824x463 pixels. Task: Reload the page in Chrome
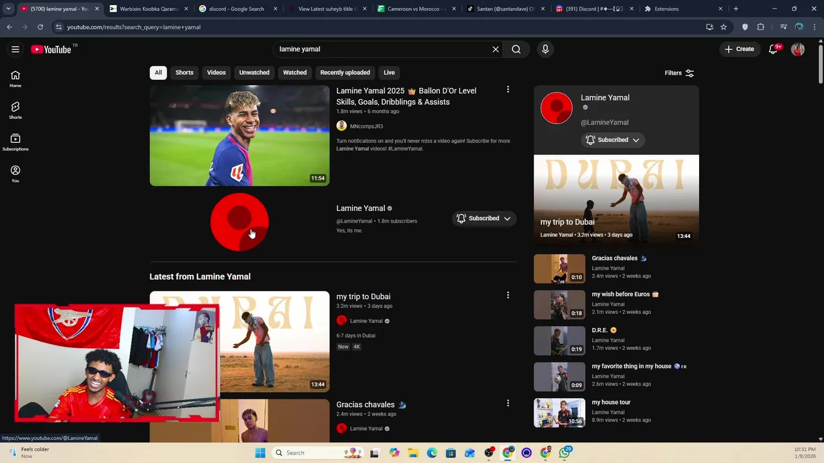coord(40,27)
